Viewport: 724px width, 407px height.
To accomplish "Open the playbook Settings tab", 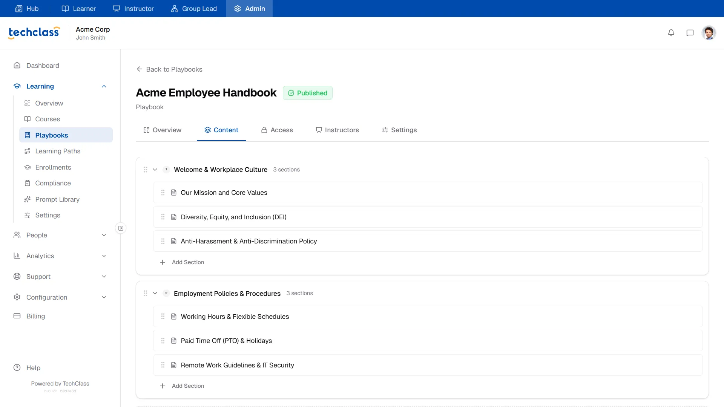I will [x=399, y=130].
